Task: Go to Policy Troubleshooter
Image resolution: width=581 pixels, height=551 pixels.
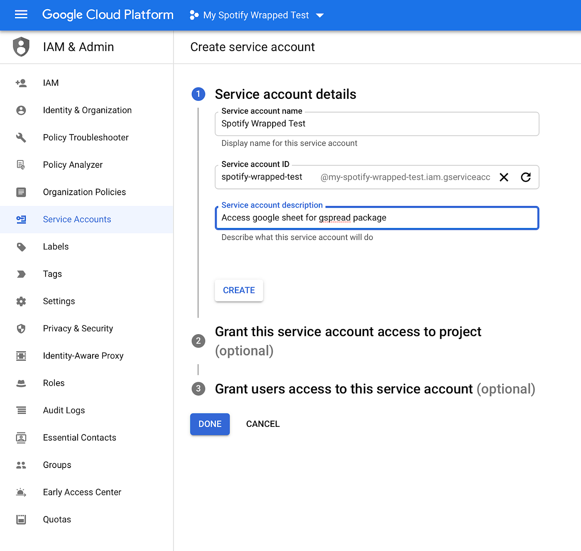Action: pyautogui.click(x=86, y=137)
